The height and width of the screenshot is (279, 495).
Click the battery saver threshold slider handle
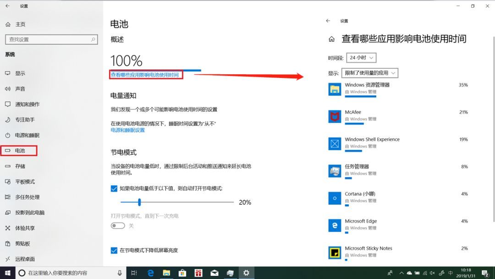tap(139, 202)
